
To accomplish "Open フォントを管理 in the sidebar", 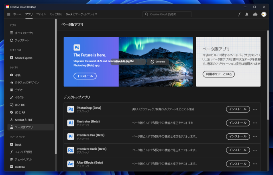I will 31,152.
